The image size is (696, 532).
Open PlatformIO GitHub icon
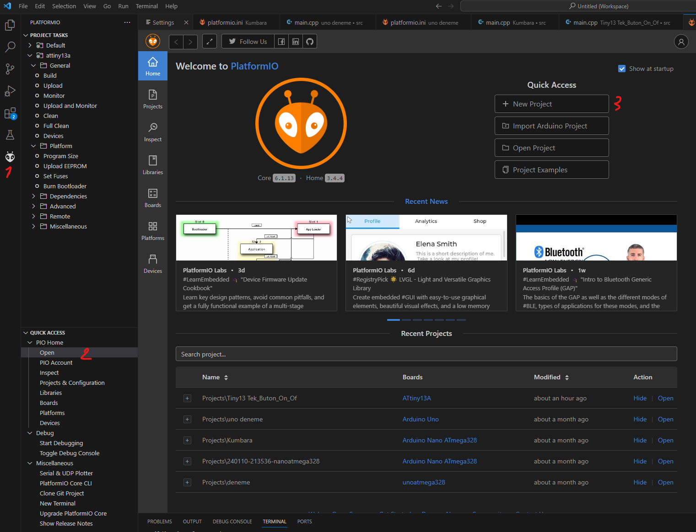pyautogui.click(x=310, y=42)
